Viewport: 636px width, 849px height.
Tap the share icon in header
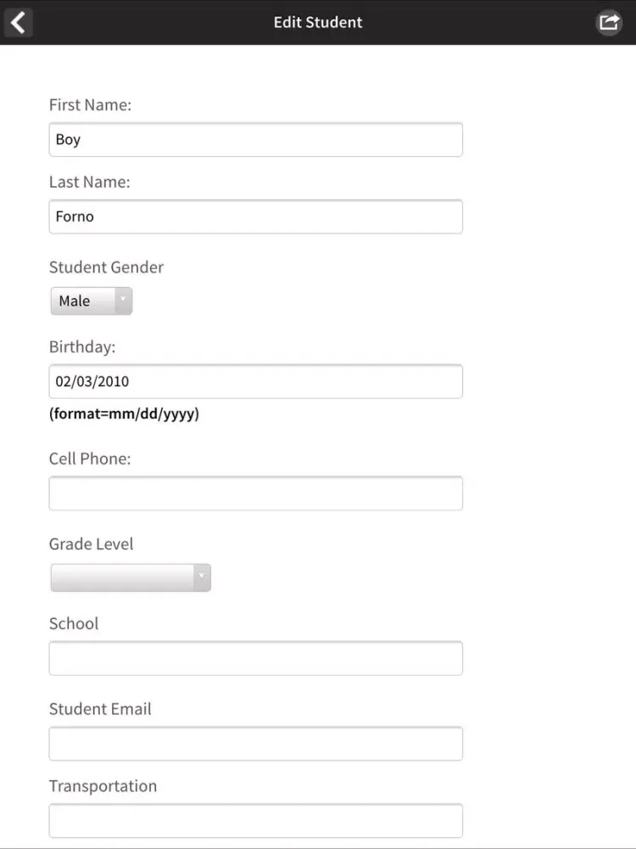click(x=609, y=22)
